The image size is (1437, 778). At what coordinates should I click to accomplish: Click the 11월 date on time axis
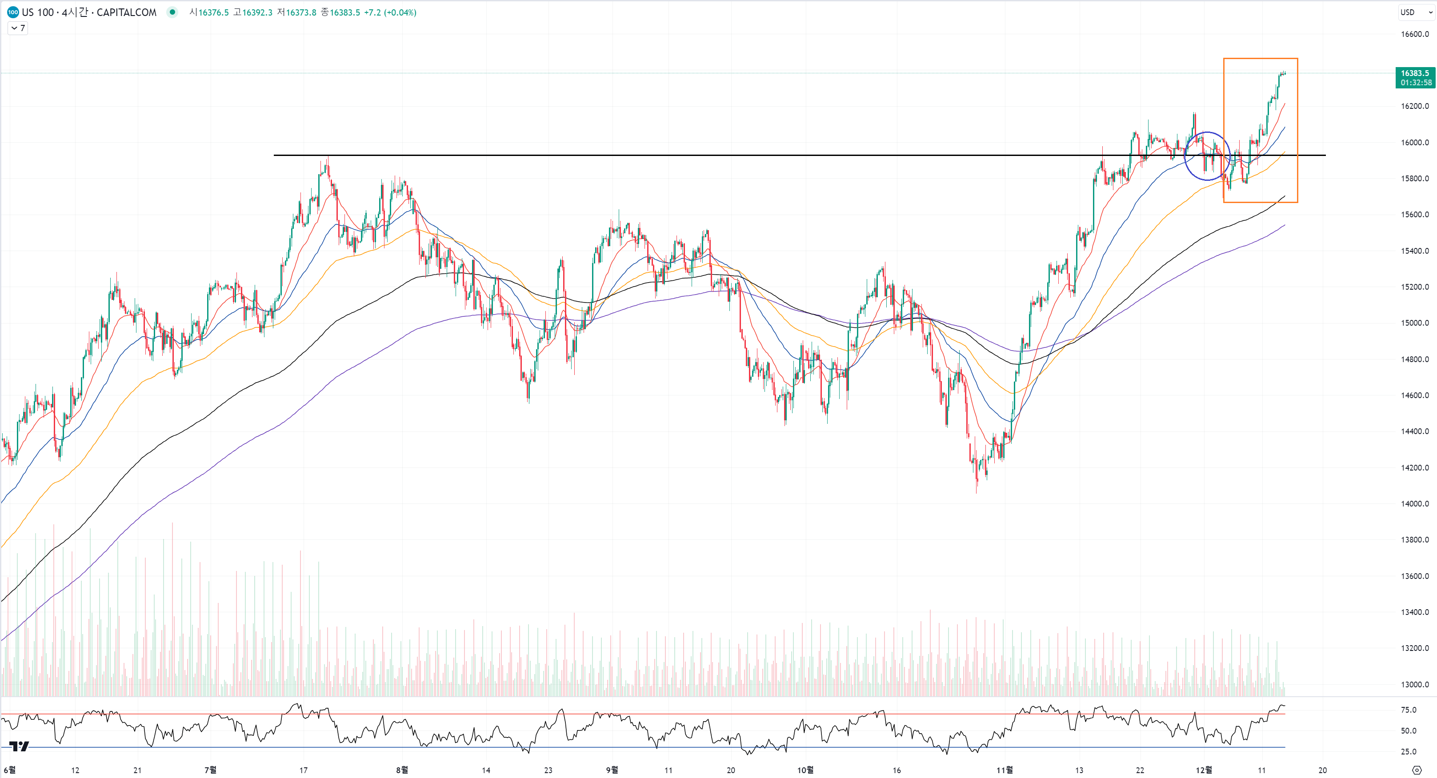tap(1004, 770)
